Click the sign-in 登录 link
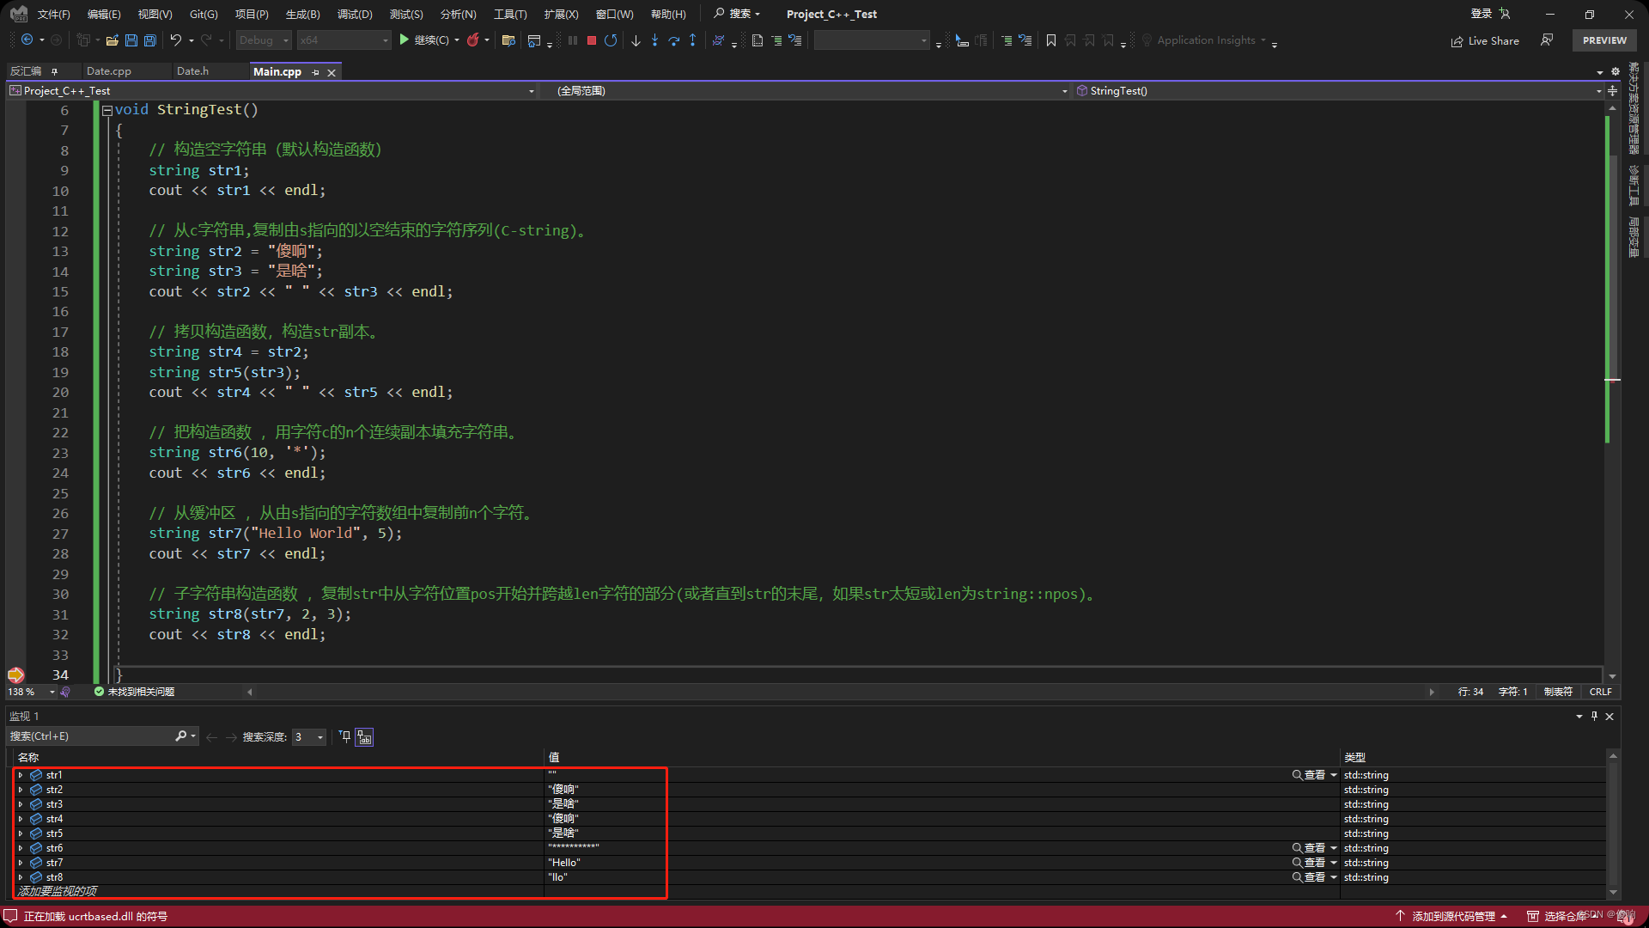1649x928 pixels. tap(1482, 14)
